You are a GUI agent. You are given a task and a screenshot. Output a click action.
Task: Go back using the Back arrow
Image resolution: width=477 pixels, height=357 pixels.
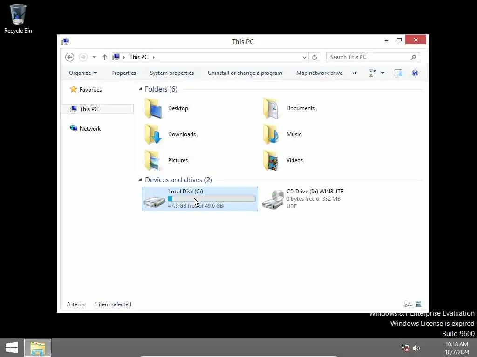pos(70,57)
